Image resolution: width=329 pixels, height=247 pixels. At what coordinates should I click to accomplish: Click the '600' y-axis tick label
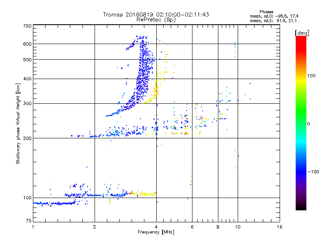[x=27, y=44]
